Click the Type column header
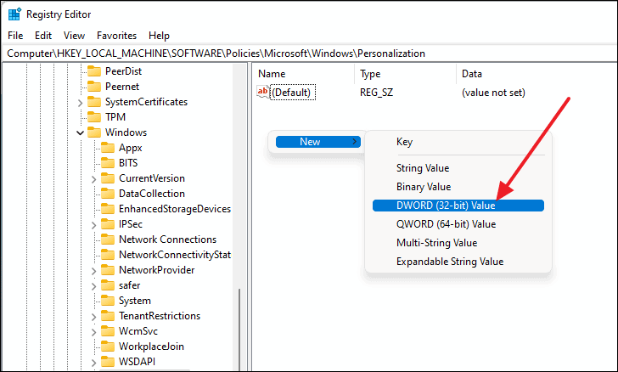Screen dimensions: 618x372 click(x=406, y=74)
